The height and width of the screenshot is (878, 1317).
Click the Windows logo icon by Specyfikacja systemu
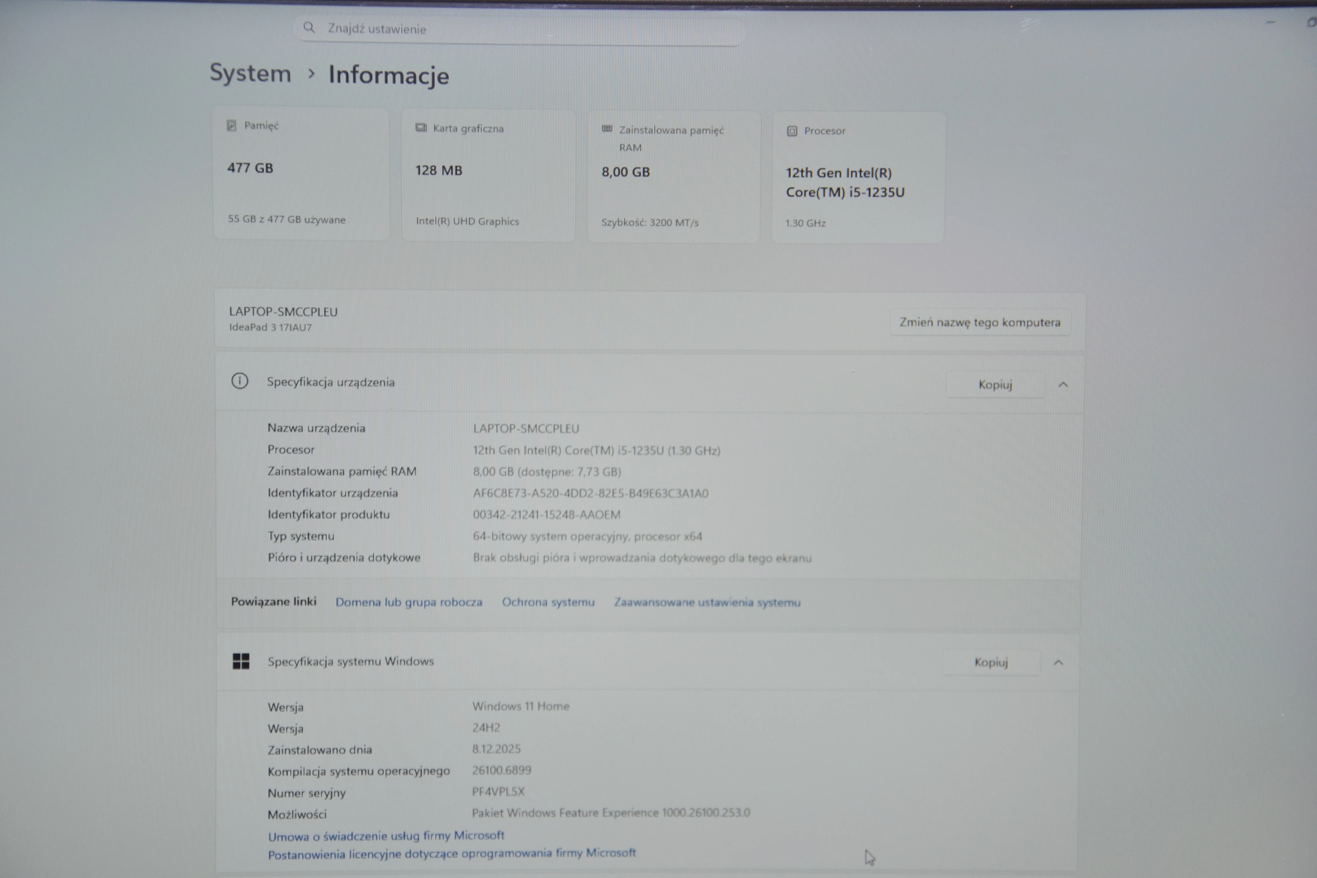pos(241,661)
